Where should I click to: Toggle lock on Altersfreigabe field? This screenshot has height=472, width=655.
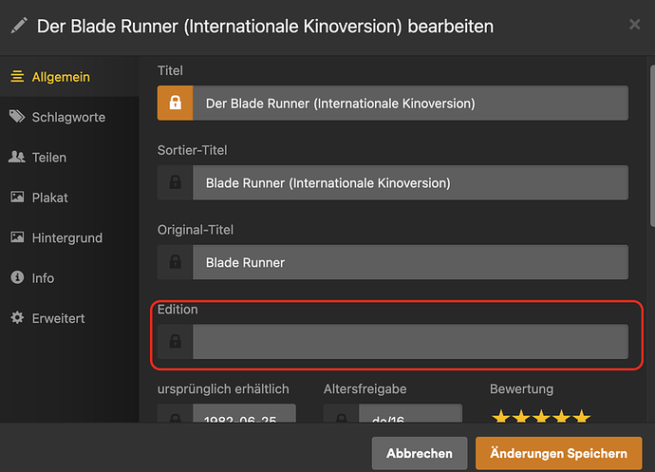point(342,413)
